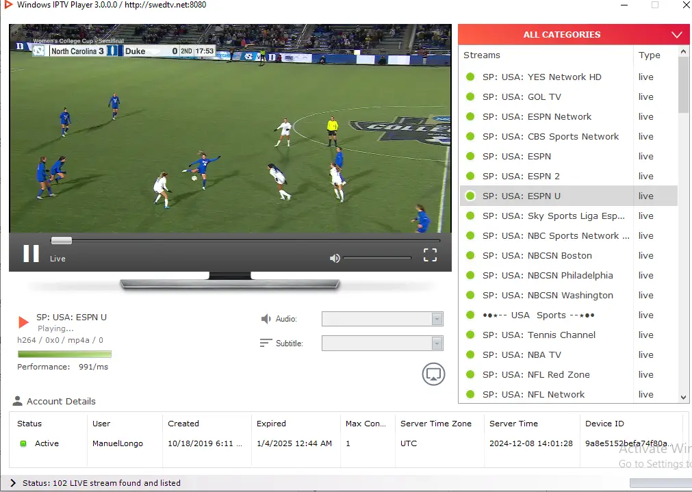Image resolution: width=692 pixels, height=492 pixels.
Task: Click green status dot for ESPN 2
Action: 470,176
